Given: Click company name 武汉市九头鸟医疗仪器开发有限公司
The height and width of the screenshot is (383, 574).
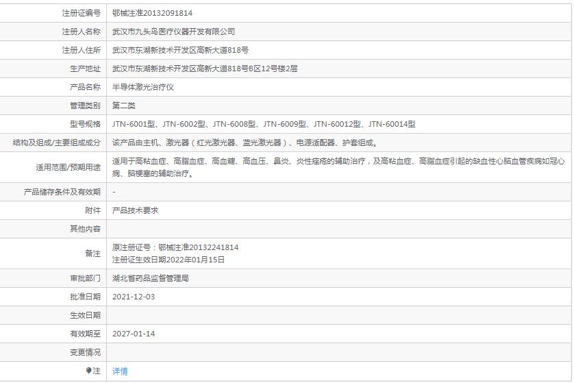Looking at the screenshot, I should tap(173, 32).
